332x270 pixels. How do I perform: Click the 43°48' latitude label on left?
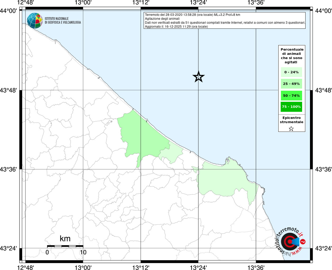pyautogui.click(x=8, y=90)
